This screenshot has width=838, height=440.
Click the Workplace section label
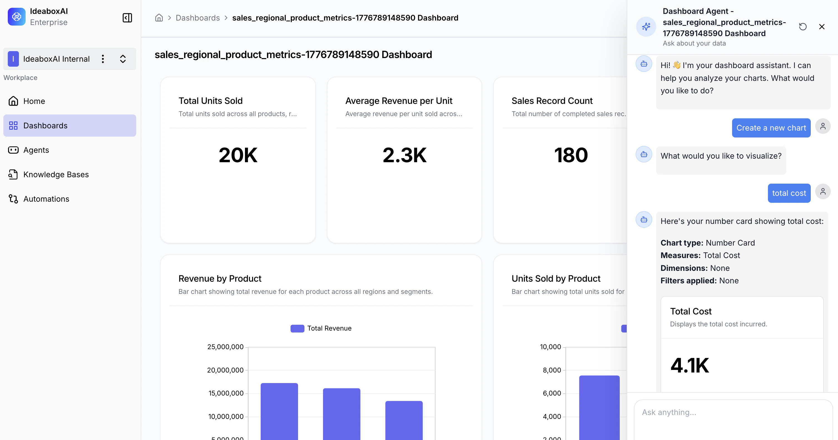20,78
